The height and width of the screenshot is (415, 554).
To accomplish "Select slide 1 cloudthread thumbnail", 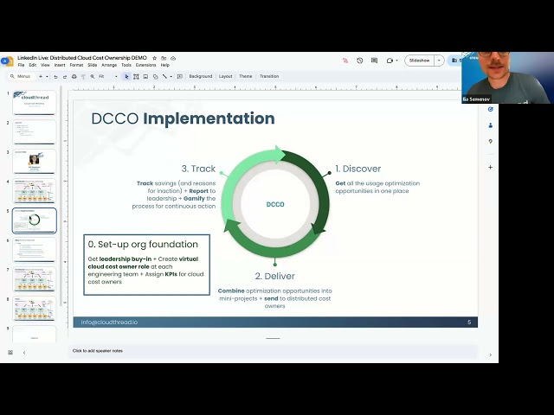I will (35, 102).
